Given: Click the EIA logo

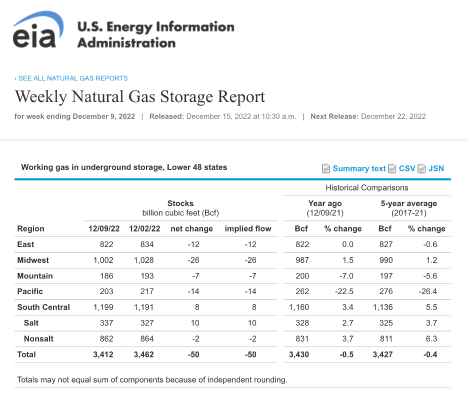Looking at the screenshot, I should [x=38, y=31].
